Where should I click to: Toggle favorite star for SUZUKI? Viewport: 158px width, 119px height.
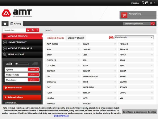[152, 82]
